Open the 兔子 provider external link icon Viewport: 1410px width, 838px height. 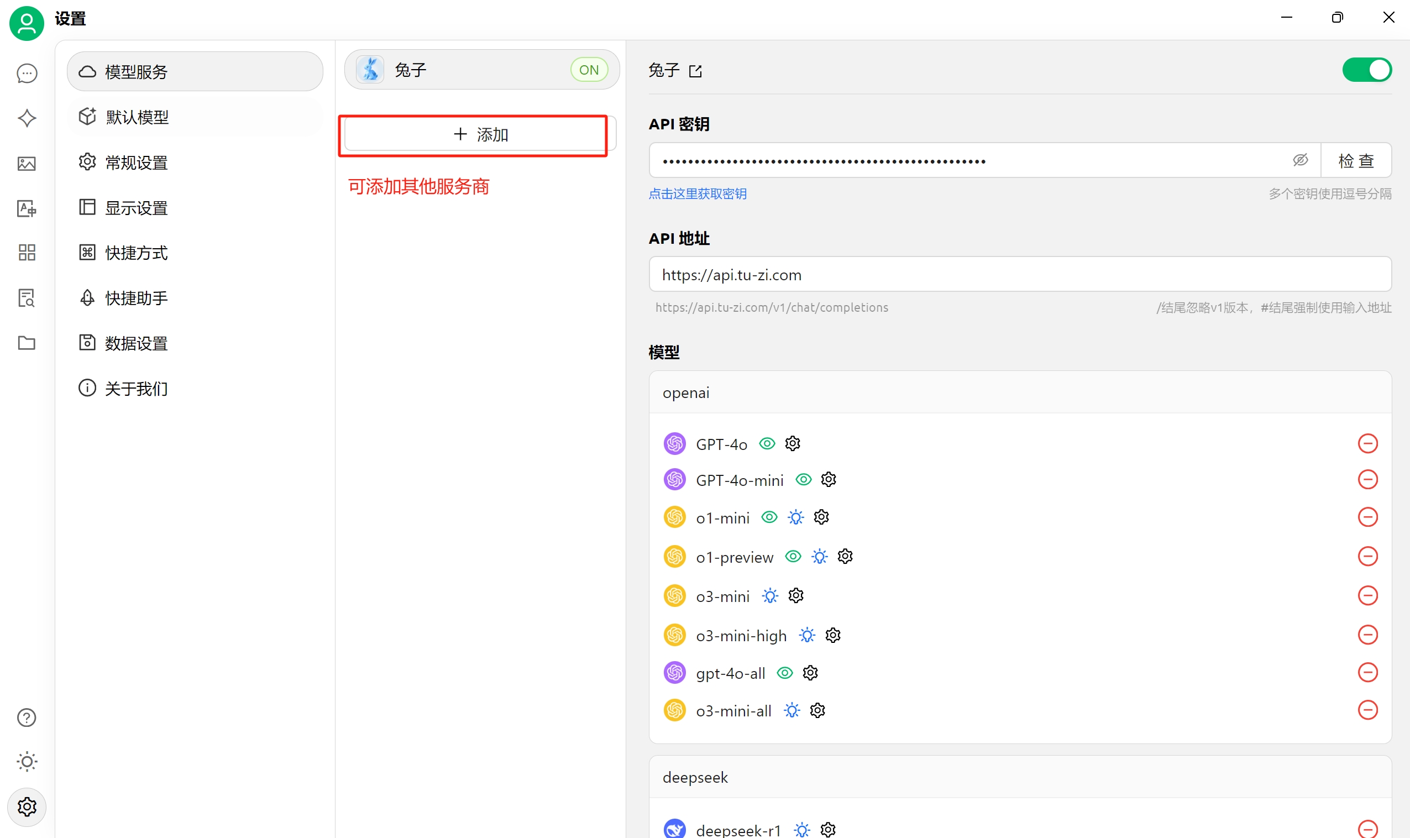[x=695, y=71]
